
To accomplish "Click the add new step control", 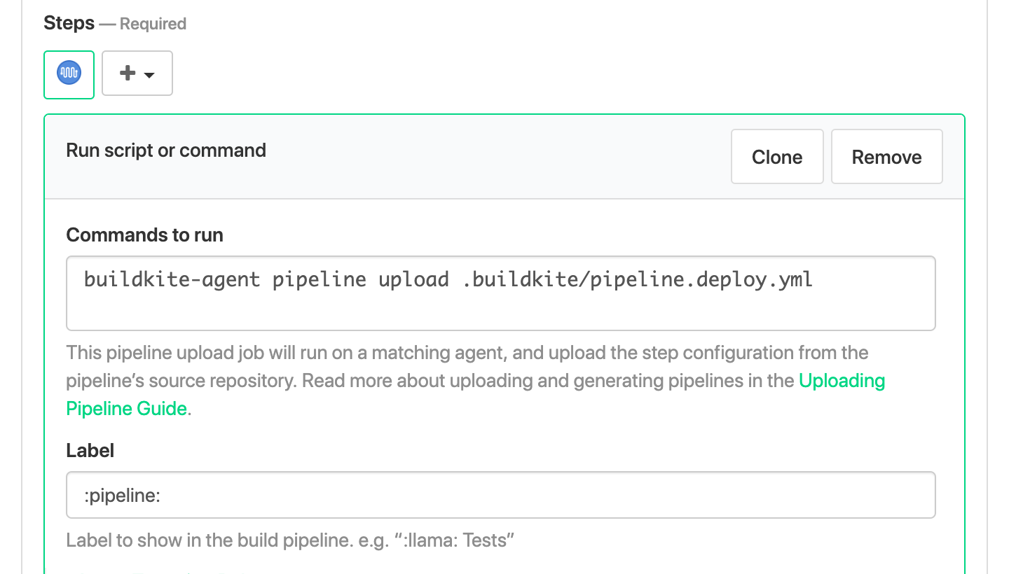I will tap(137, 73).
